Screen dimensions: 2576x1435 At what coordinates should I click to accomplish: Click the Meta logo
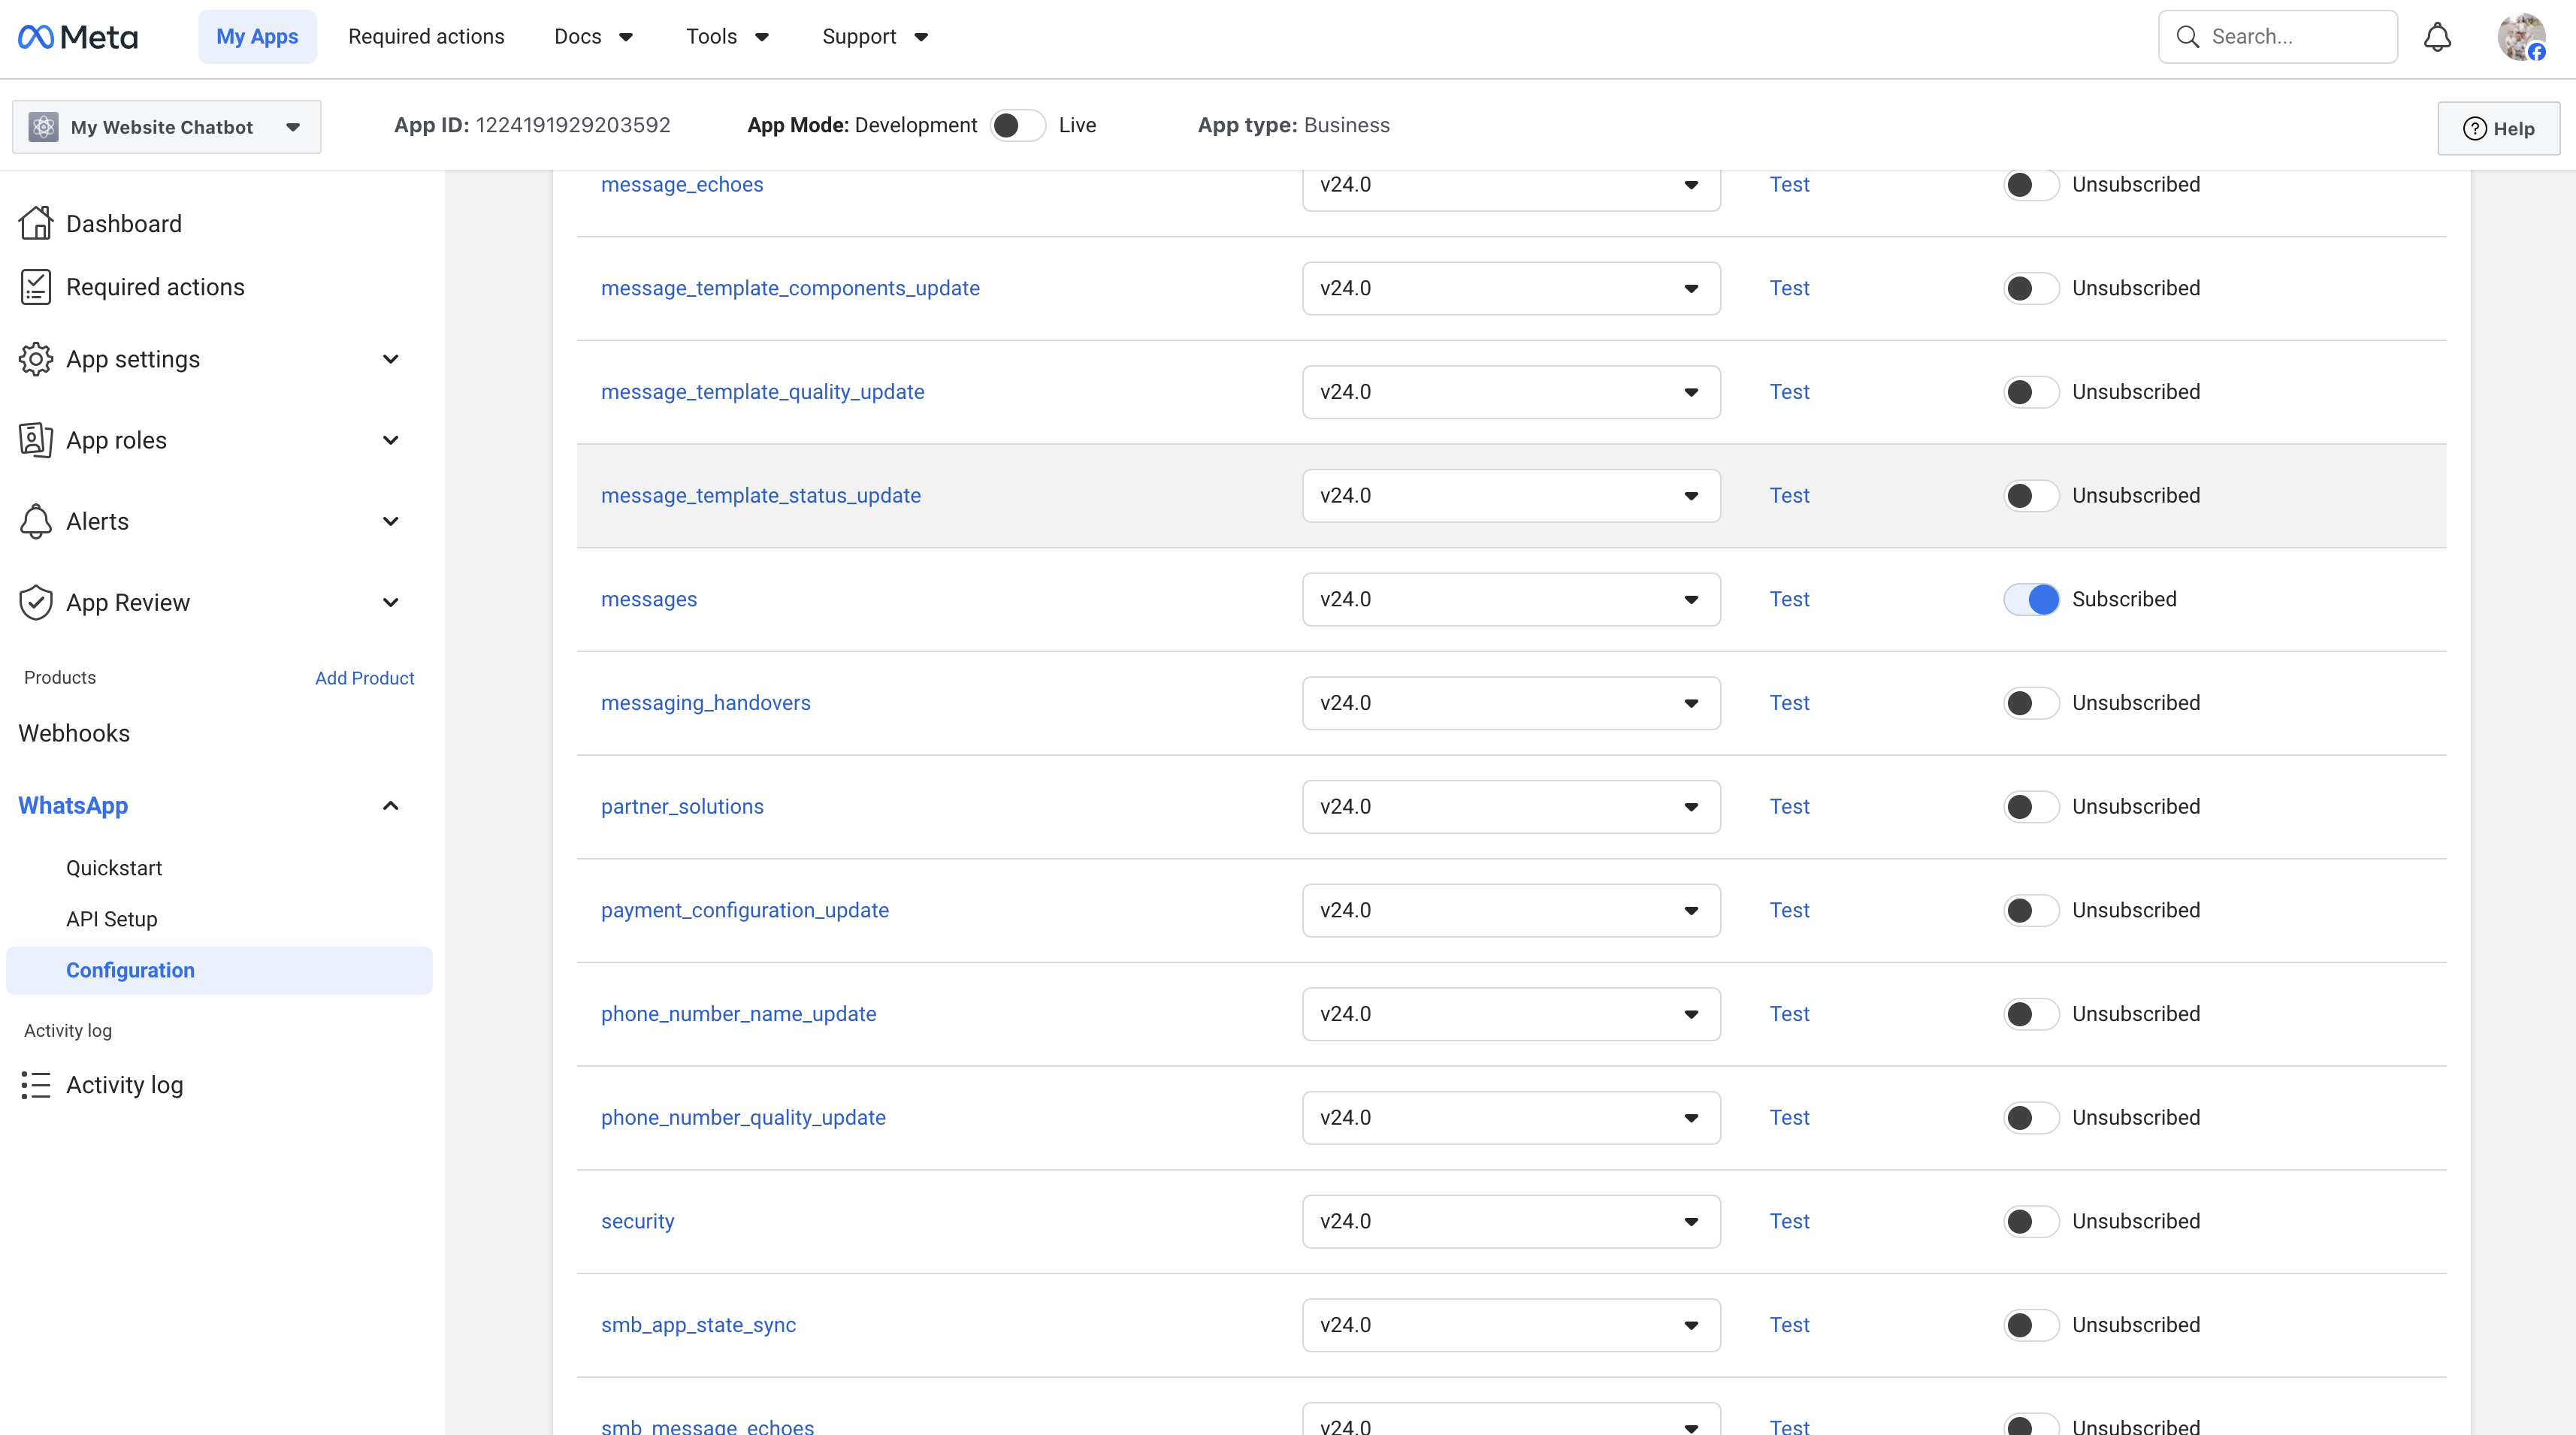[x=78, y=37]
